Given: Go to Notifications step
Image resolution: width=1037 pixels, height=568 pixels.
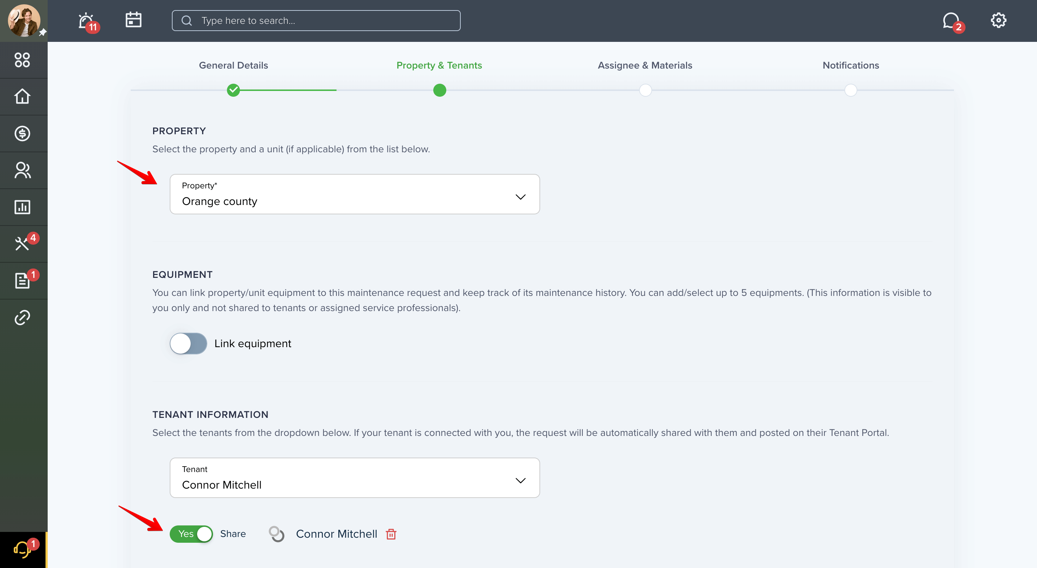Looking at the screenshot, I should [x=851, y=65].
